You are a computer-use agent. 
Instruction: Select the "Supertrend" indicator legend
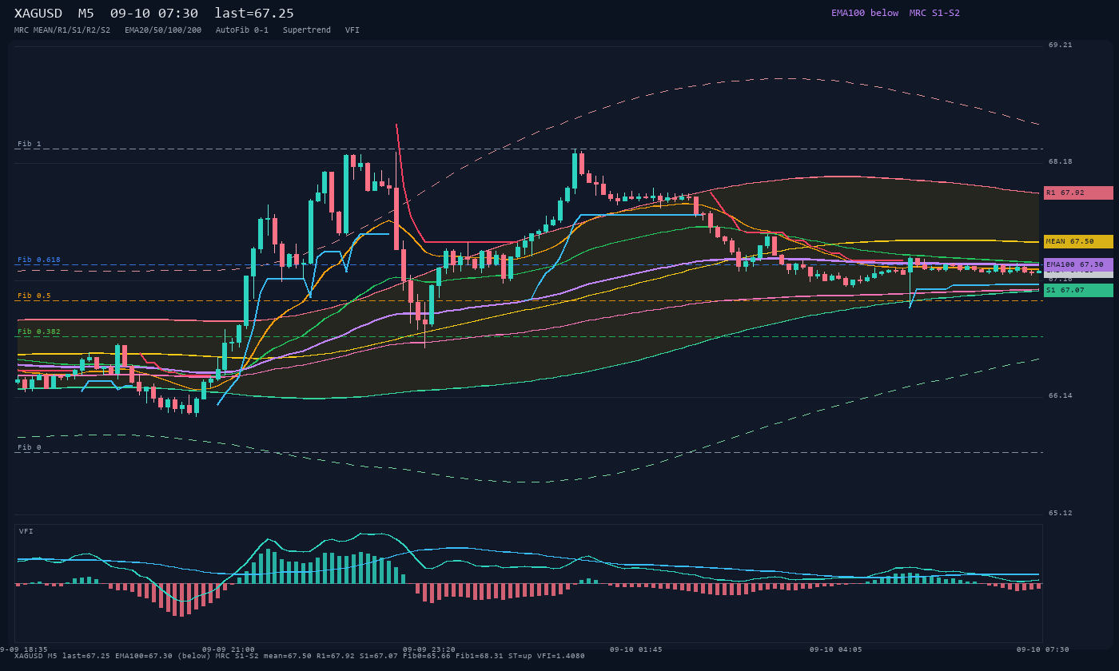[307, 30]
